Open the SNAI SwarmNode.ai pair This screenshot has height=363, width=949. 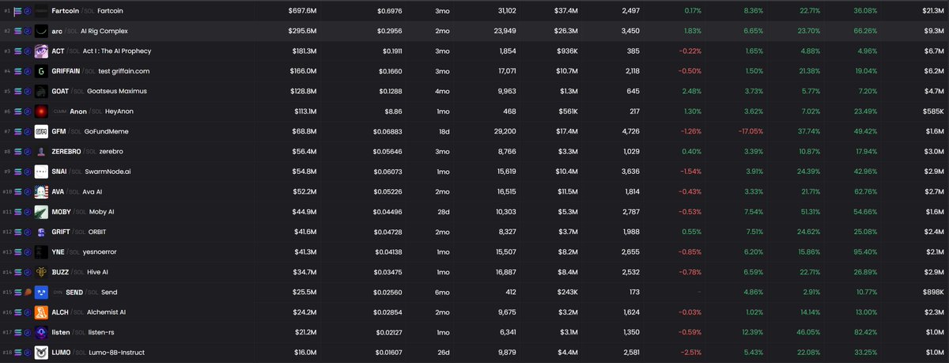point(475,172)
